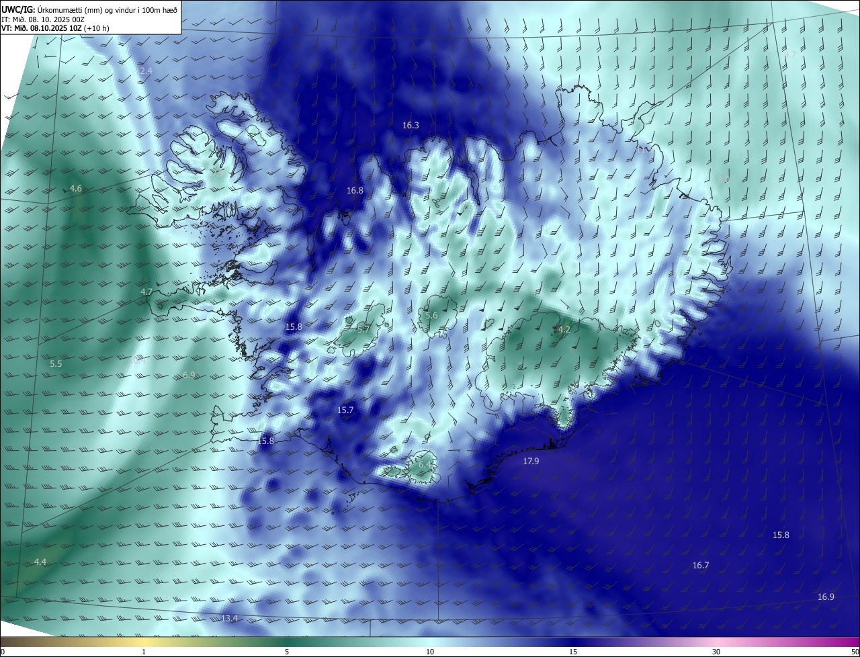Click the UWC/IG map title text
This screenshot has width=860, height=657.
[89, 9]
